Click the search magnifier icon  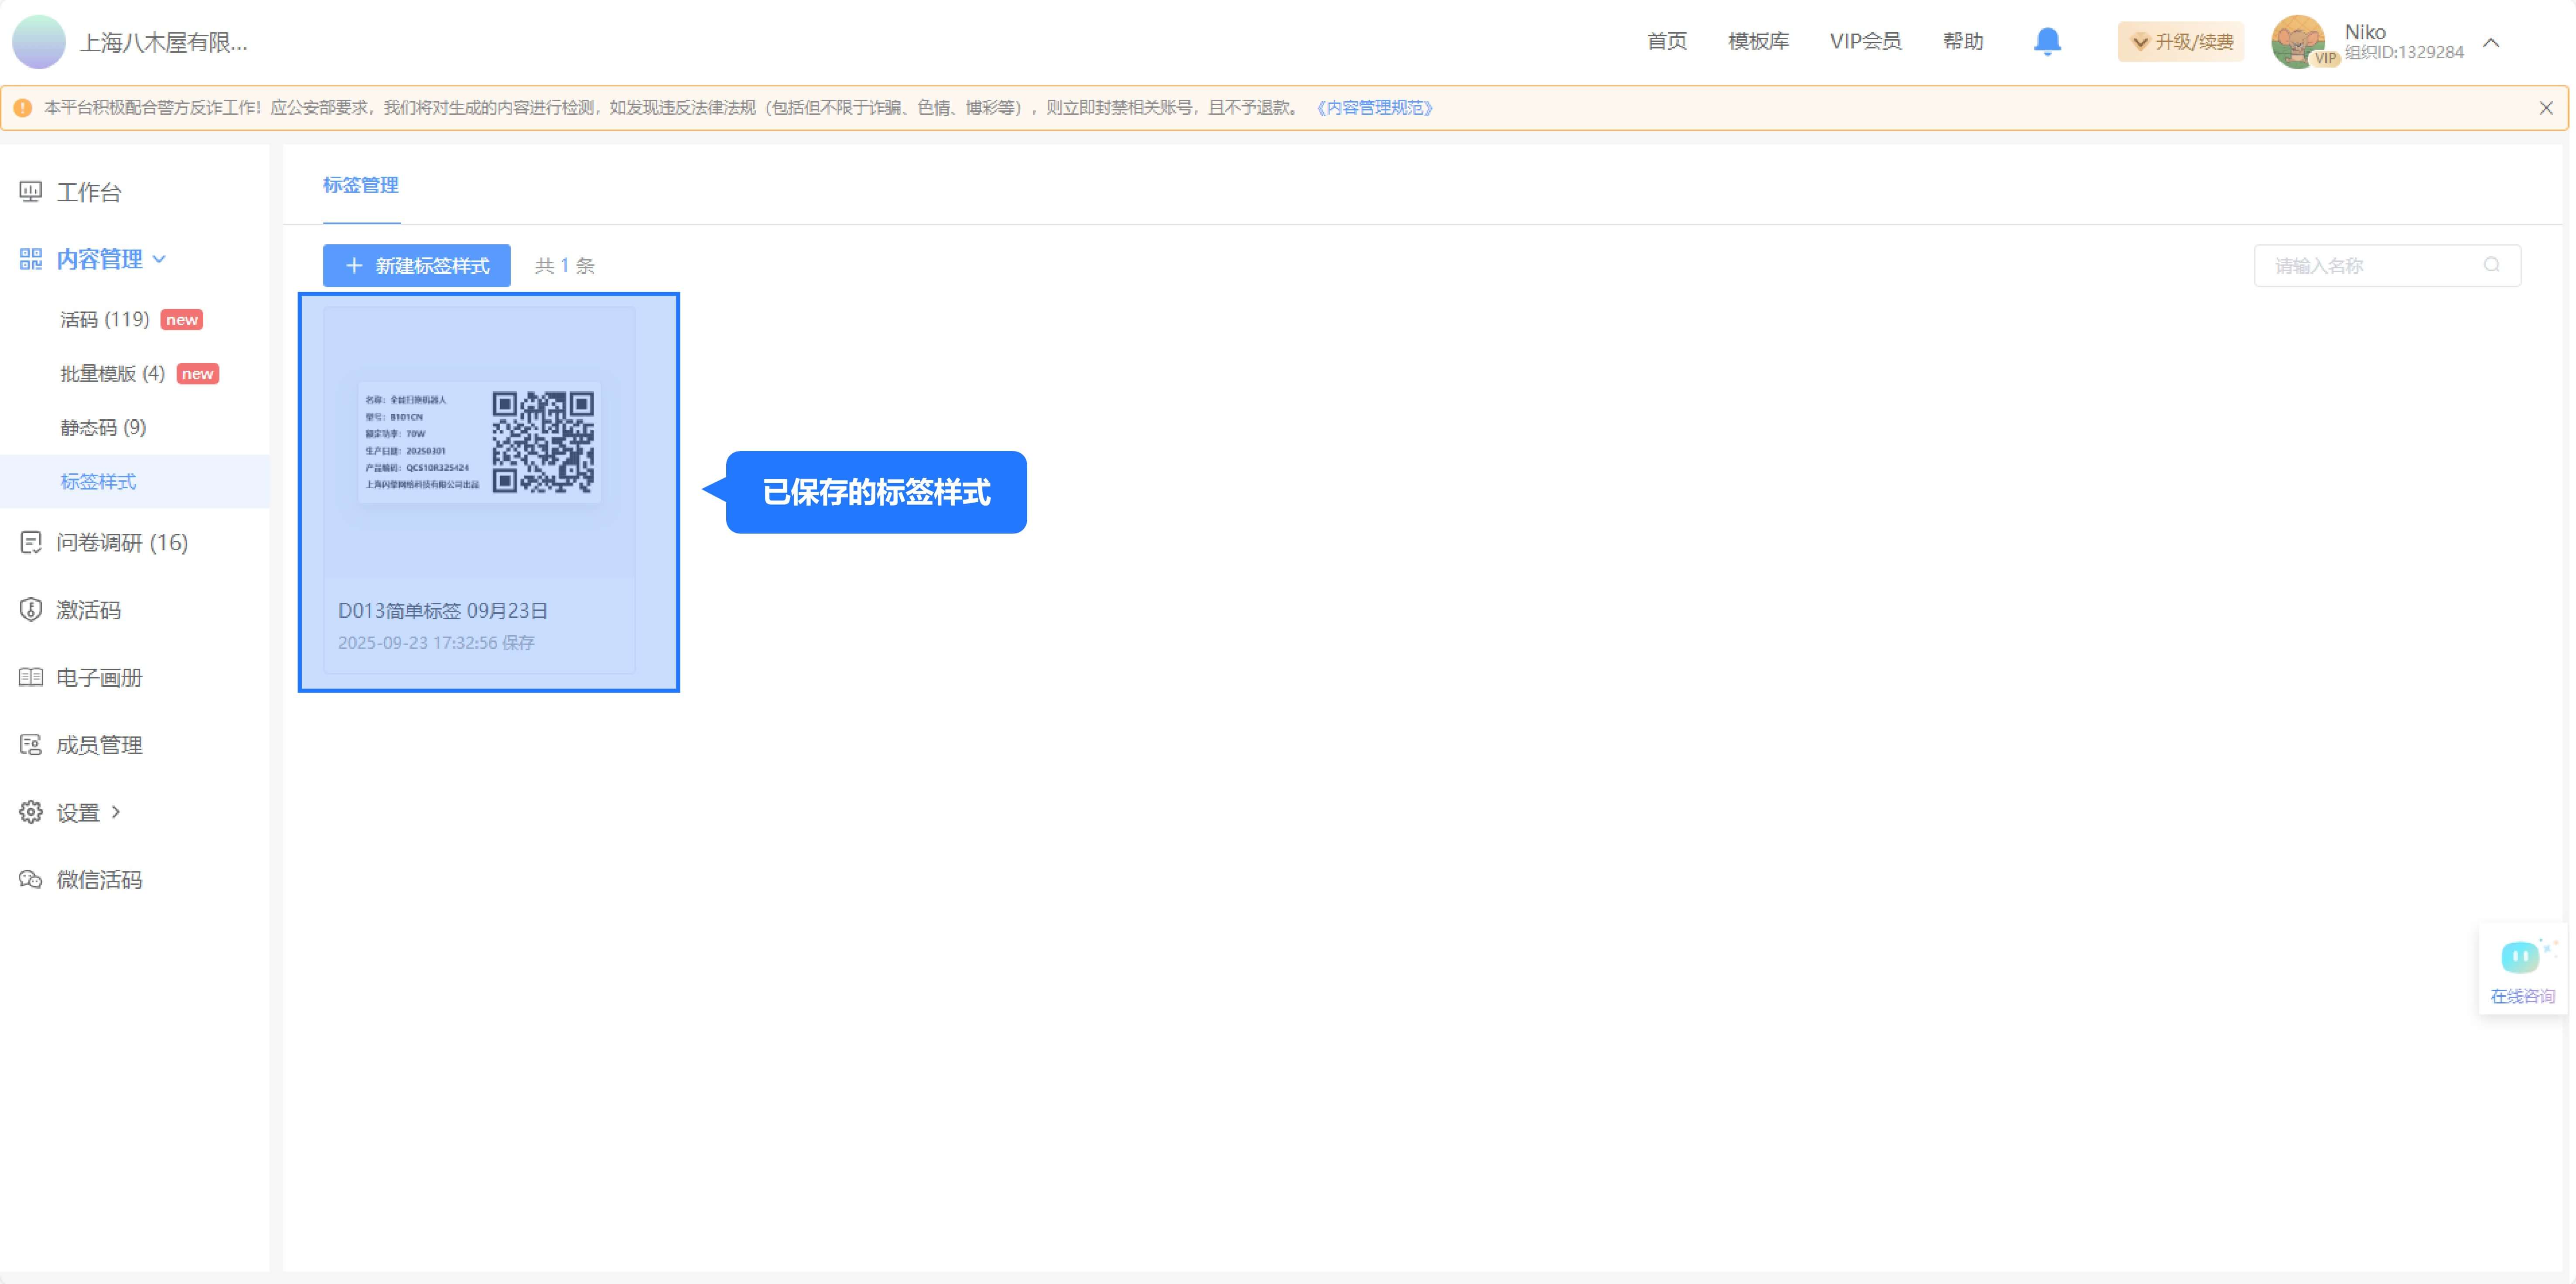[2491, 265]
